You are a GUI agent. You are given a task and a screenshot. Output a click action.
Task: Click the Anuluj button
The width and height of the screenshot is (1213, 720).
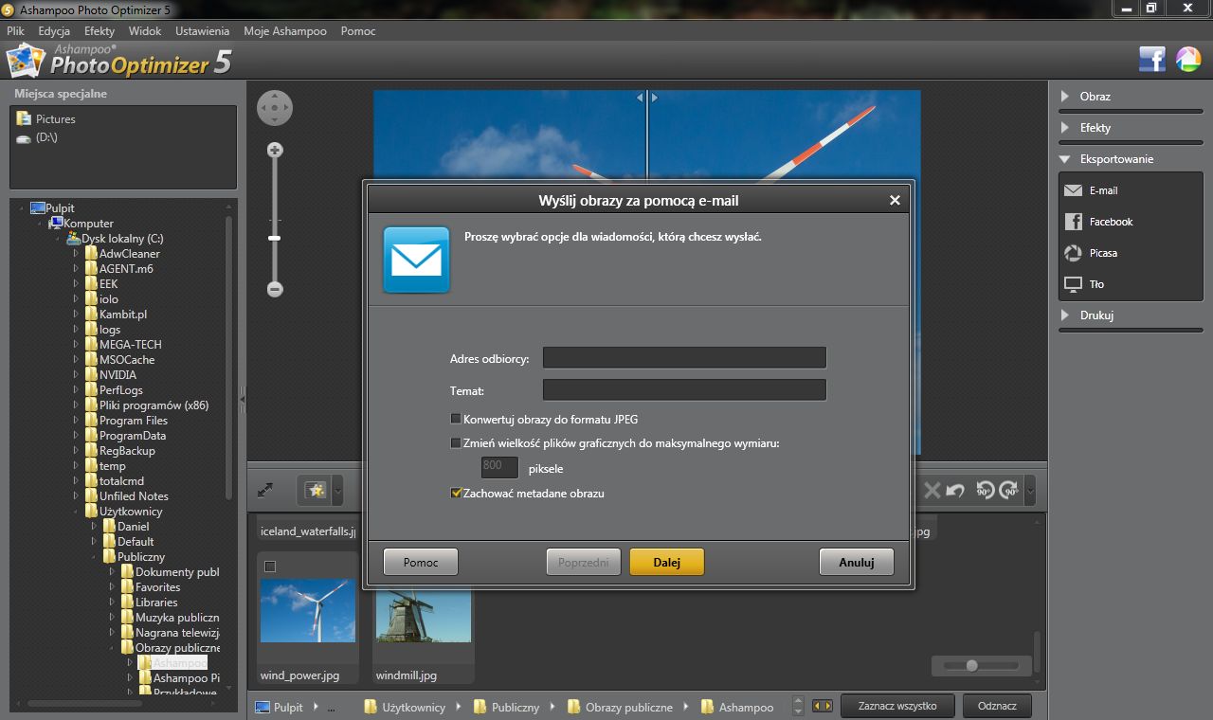coord(857,562)
